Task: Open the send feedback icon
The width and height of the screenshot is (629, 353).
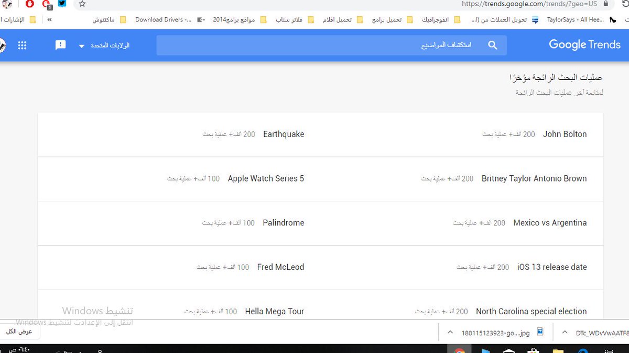Action: tap(61, 45)
